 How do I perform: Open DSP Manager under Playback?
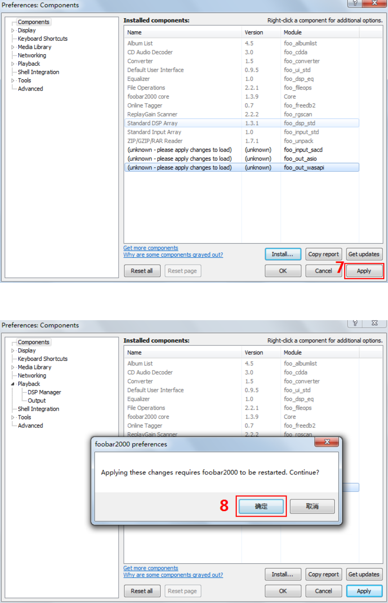pos(44,393)
